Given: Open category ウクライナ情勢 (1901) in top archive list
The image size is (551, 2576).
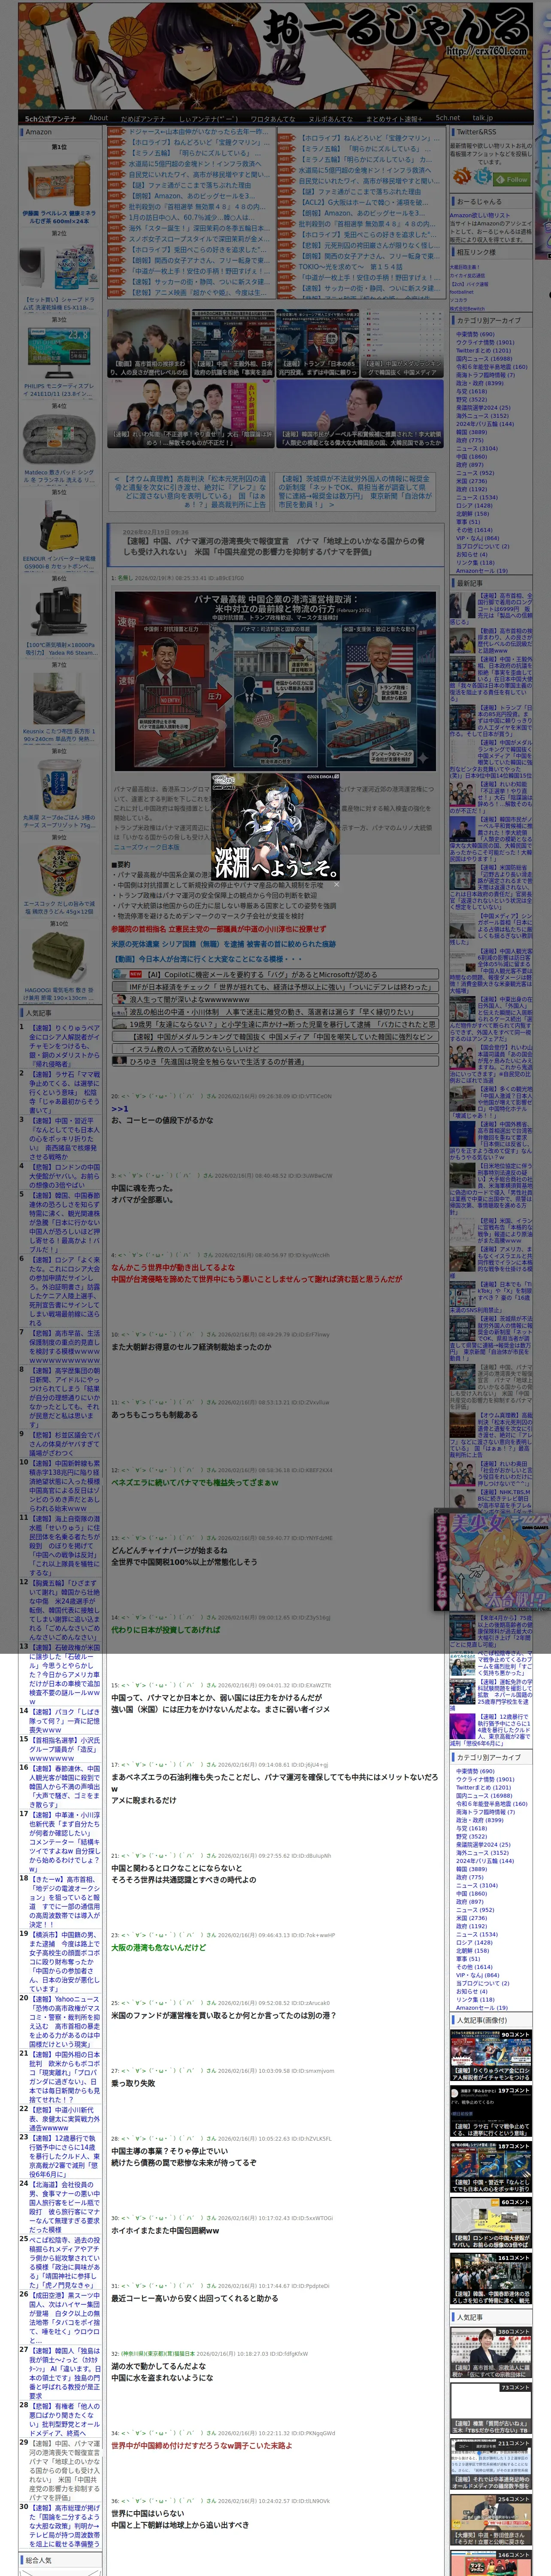Looking at the screenshot, I should tap(485, 342).
